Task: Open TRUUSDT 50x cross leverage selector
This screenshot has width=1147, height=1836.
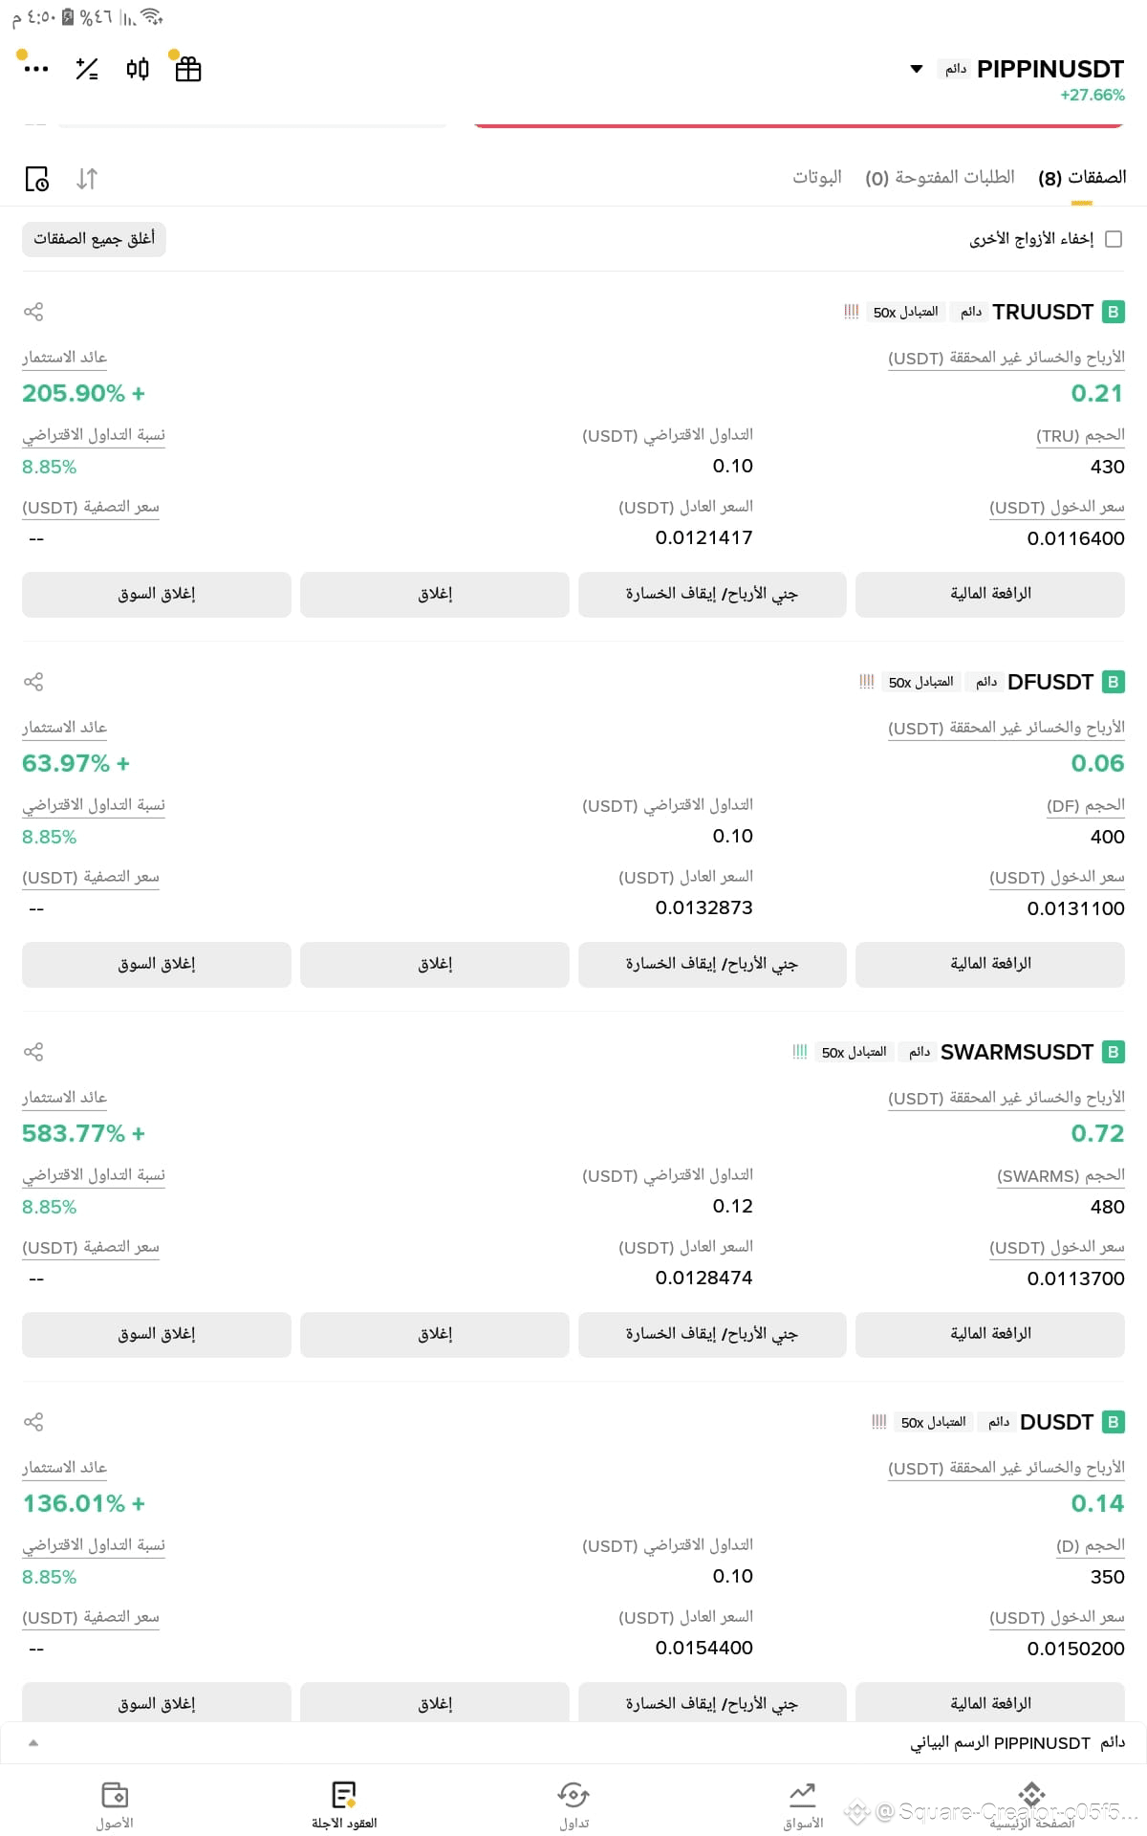Action: [x=905, y=313]
